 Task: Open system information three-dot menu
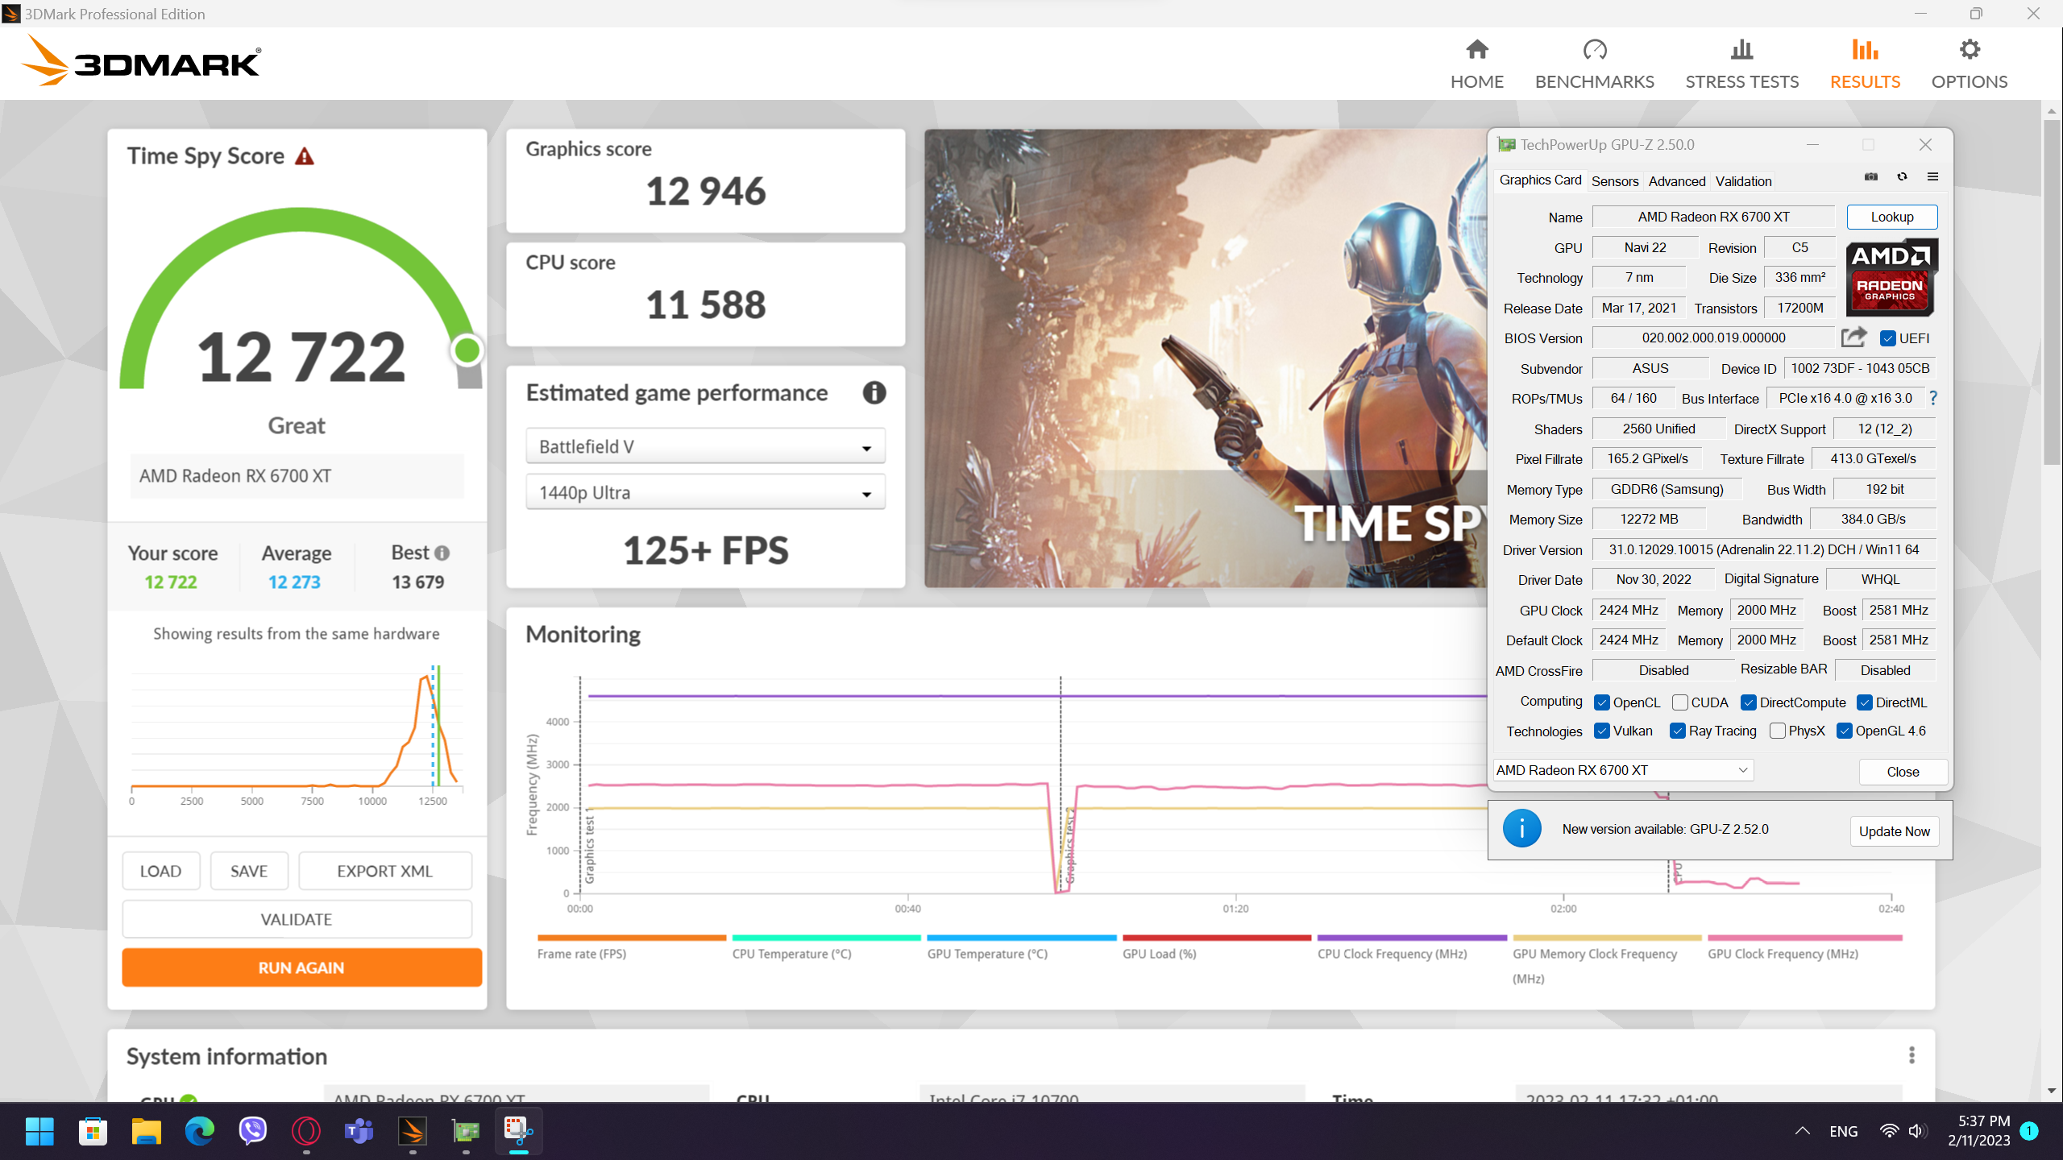coord(1911,1055)
